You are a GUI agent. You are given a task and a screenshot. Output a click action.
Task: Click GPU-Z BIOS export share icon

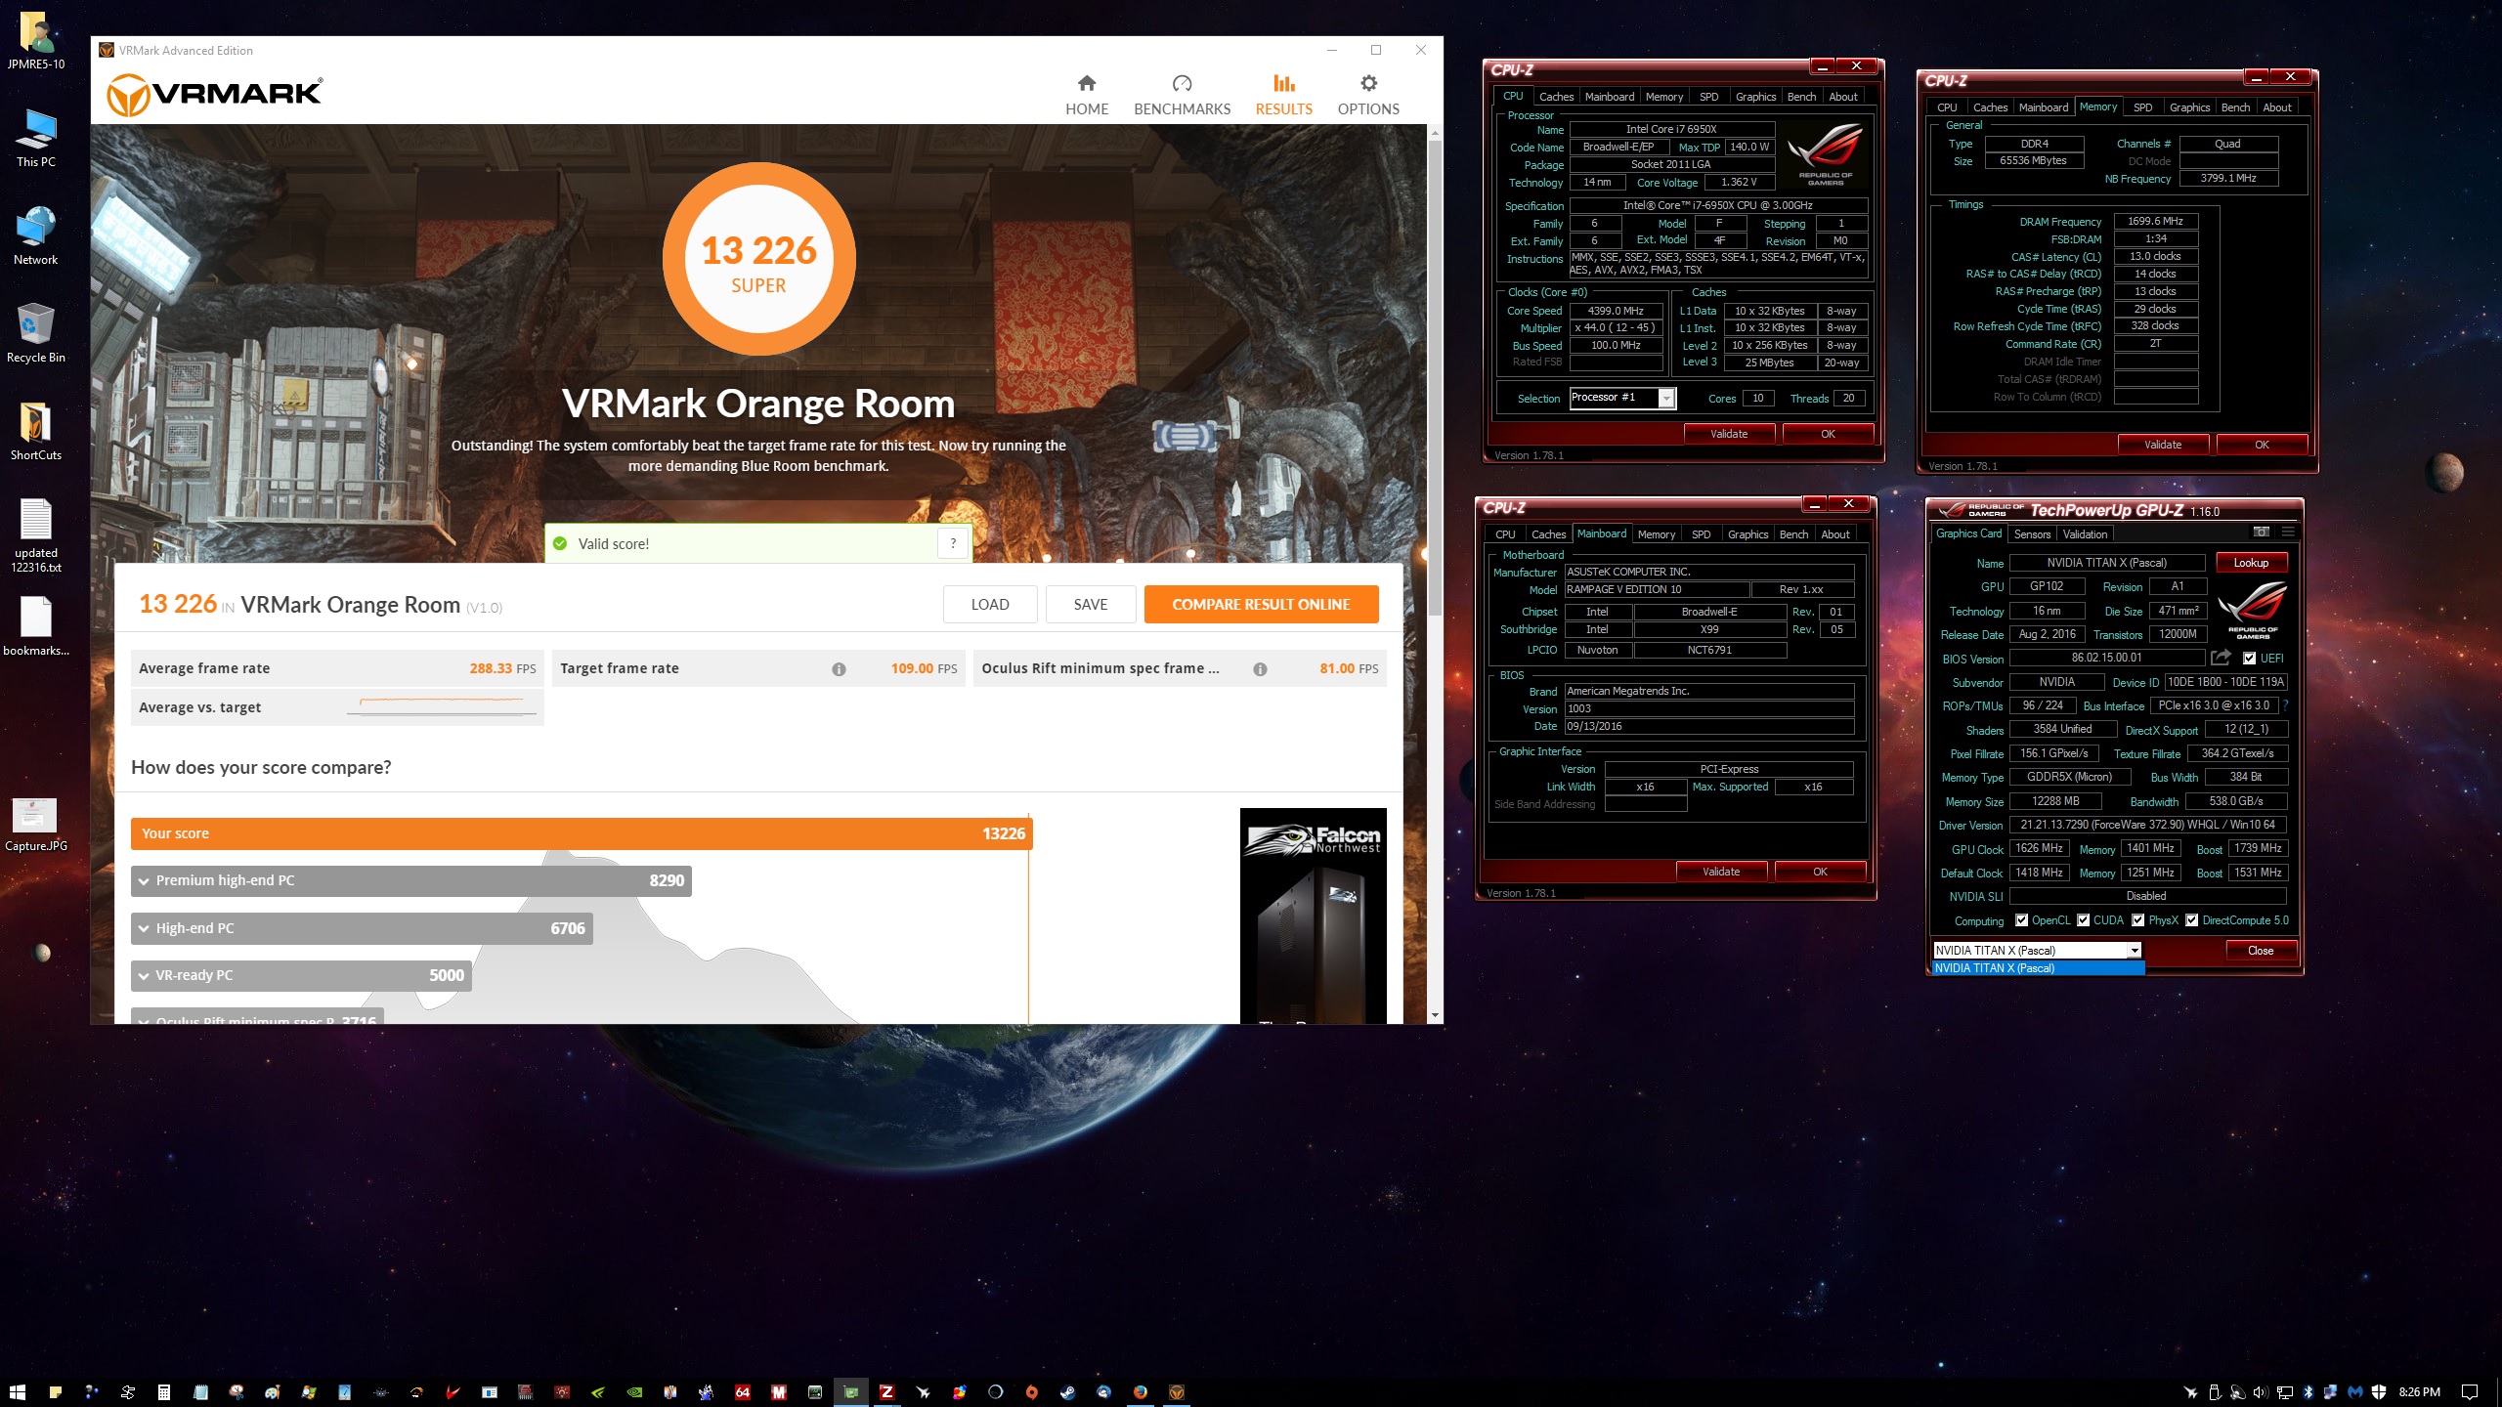2221,658
